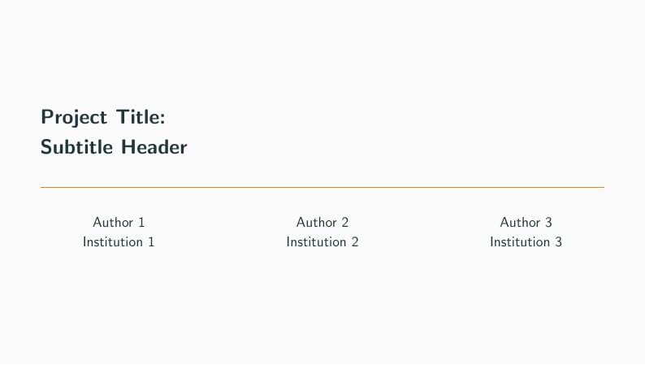Click the digit "3" in "Author 3"

click(548, 222)
